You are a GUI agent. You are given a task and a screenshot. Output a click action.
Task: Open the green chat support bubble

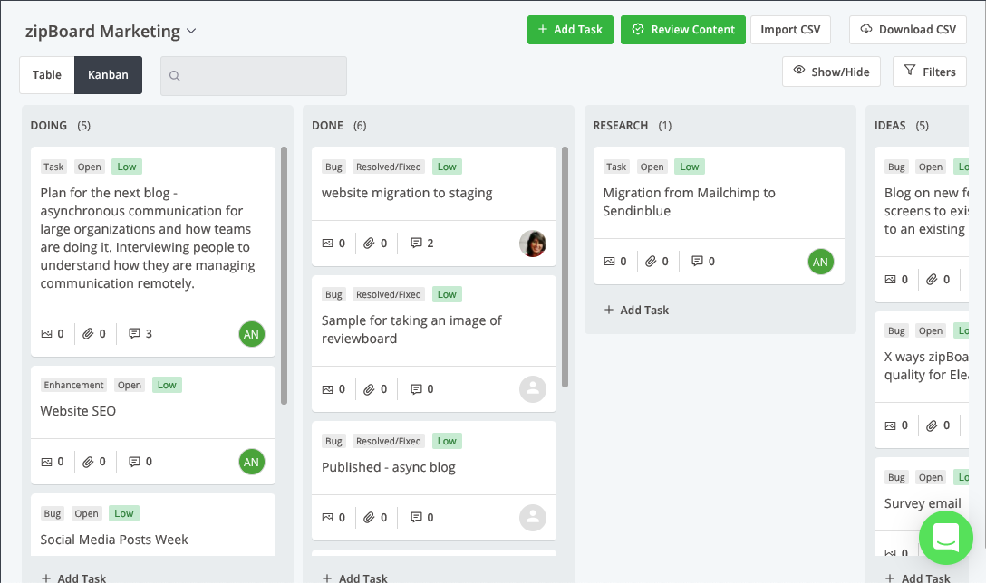946,538
